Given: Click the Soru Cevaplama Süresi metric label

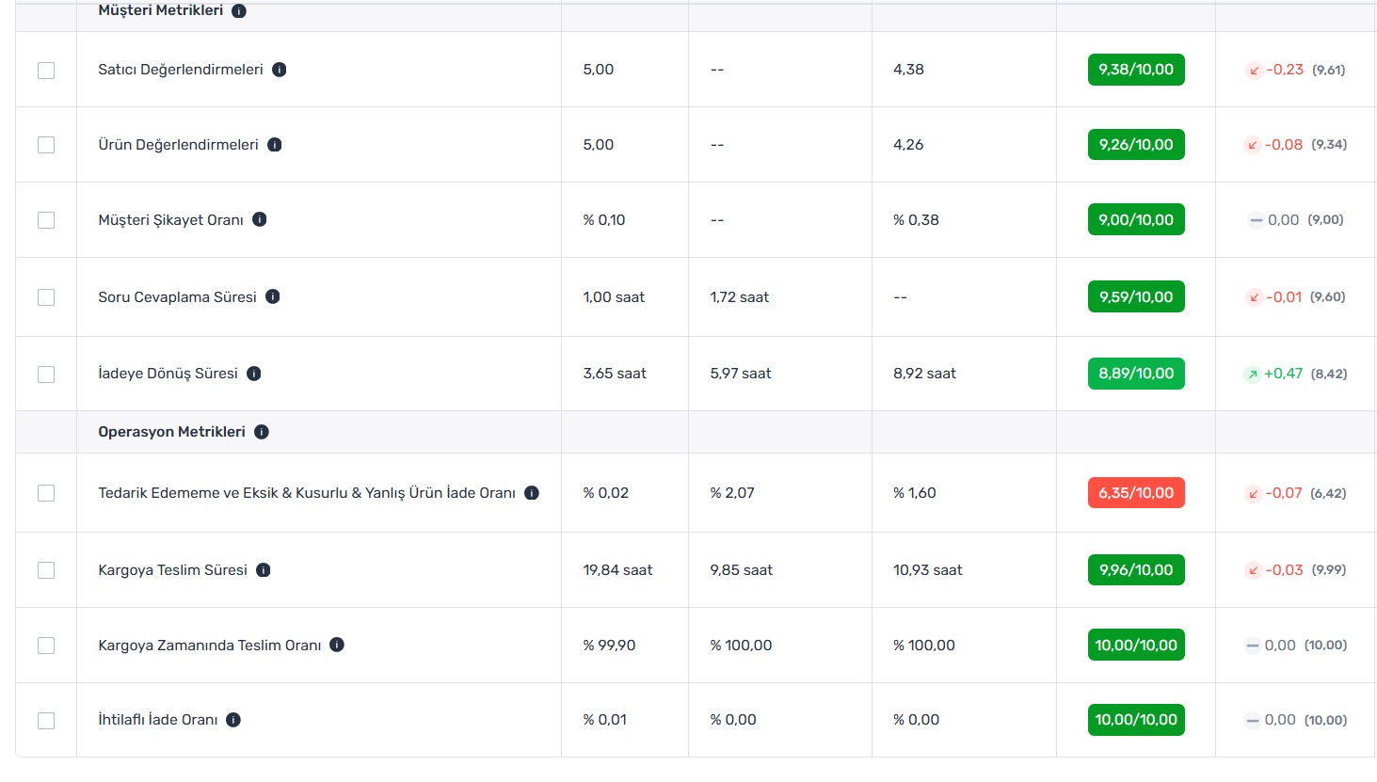Looking at the screenshot, I should coord(177,297).
